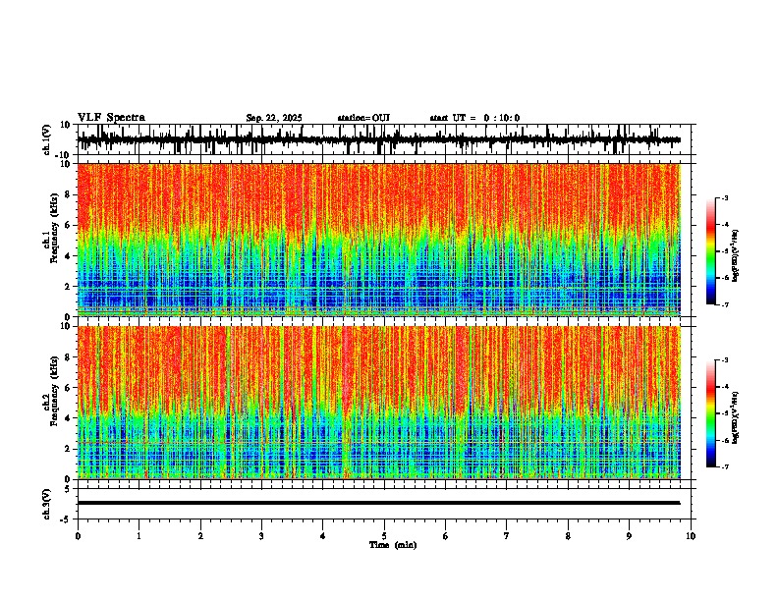The image size is (778, 601).
Task: Click time axis tick label "9"
Action: pos(629,536)
